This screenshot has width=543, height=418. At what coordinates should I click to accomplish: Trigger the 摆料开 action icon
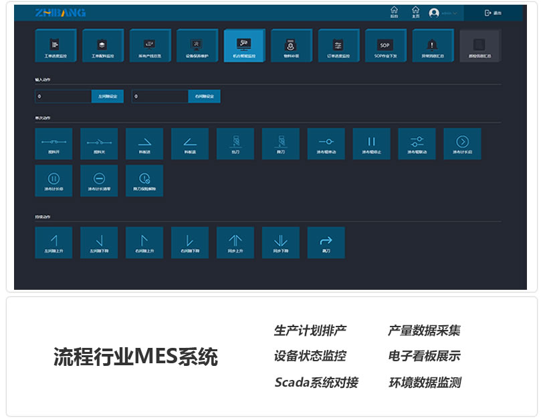coord(53,143)
